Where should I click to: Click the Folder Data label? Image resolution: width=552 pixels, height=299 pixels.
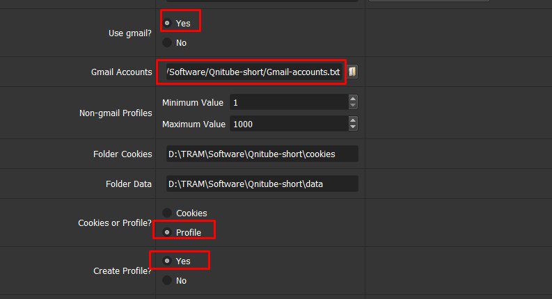click(x=129, y=184)
